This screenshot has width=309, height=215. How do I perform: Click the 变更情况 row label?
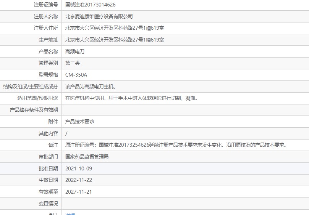pos(48,204)
